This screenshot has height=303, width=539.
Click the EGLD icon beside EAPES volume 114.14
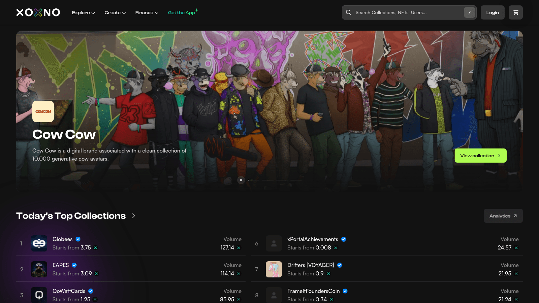click(239, 273)
